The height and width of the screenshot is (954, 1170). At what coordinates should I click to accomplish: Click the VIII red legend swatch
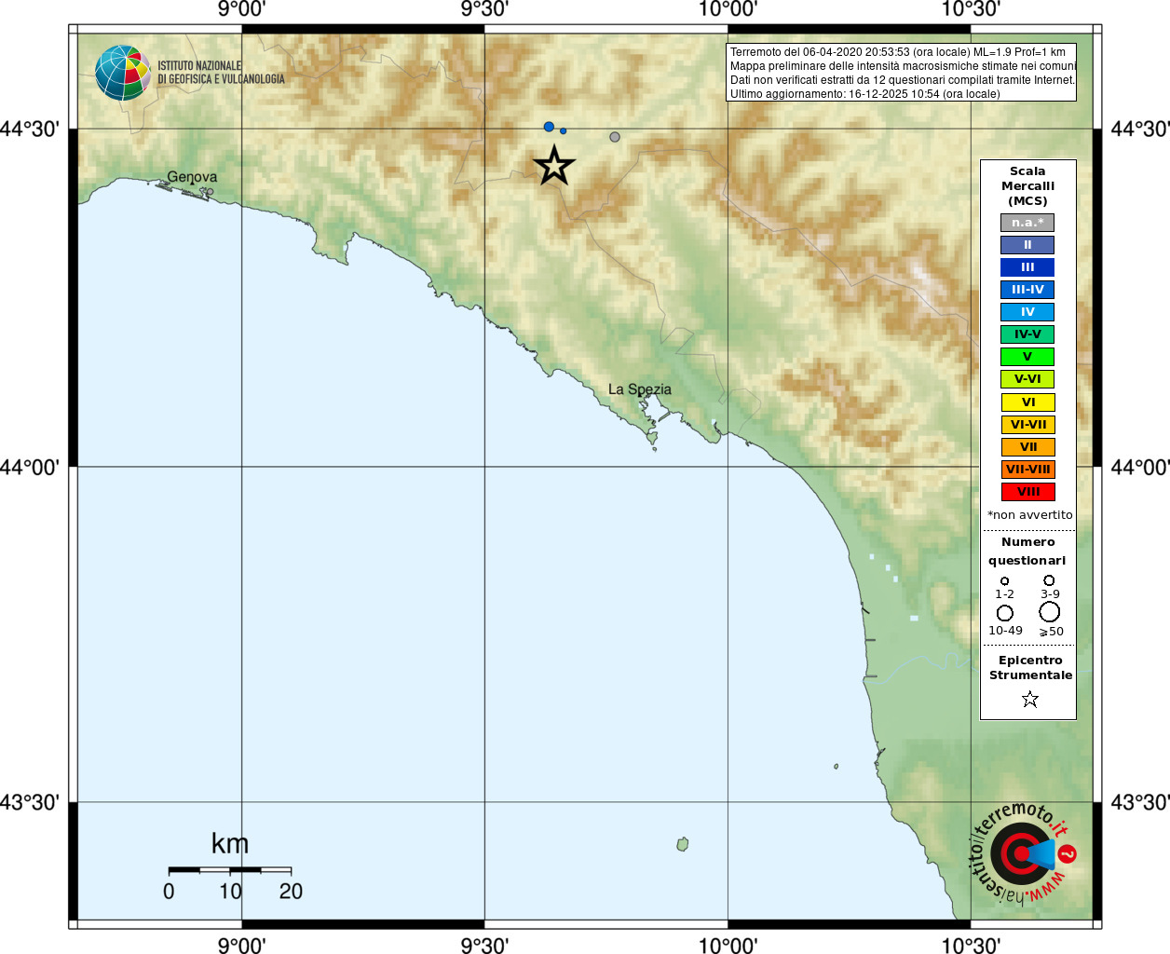[1027, 492]
